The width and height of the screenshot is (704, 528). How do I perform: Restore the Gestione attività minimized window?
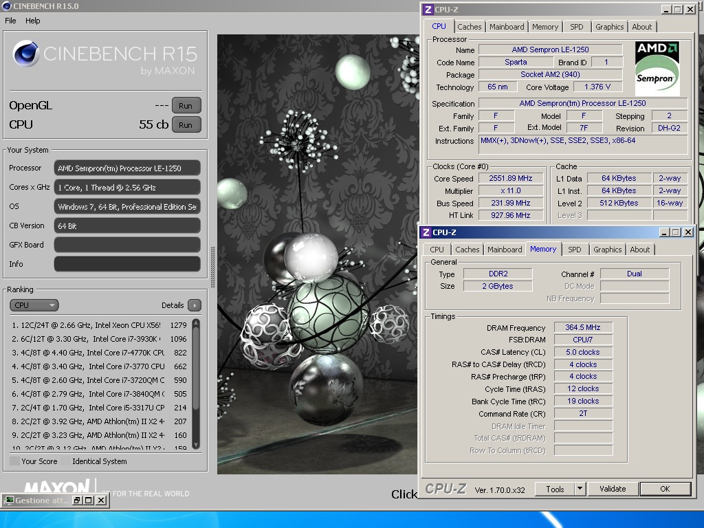(x=77, y=500)
